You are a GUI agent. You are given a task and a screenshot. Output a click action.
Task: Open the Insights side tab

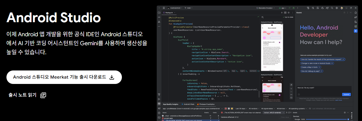pos(352,115)
